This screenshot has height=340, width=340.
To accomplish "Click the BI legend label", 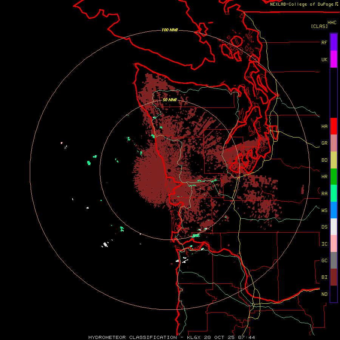I will 324,277.
